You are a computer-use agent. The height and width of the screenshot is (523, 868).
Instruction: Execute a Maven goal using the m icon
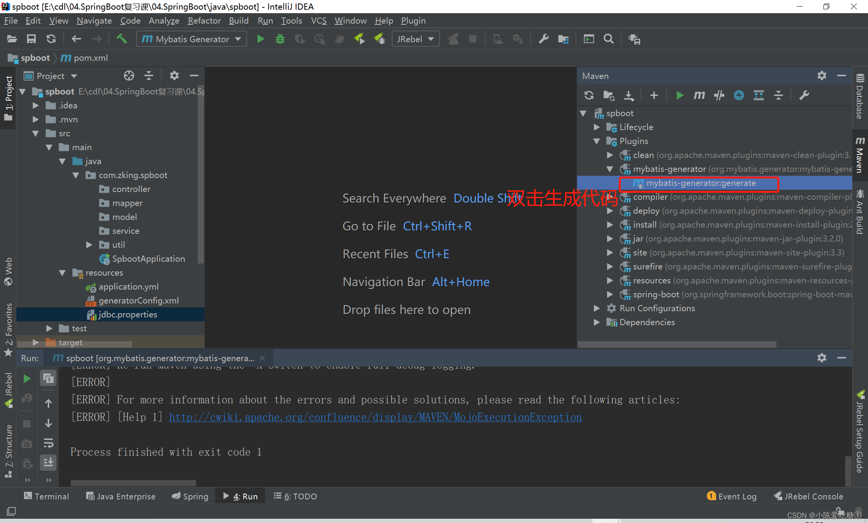[x=699, y=95]
